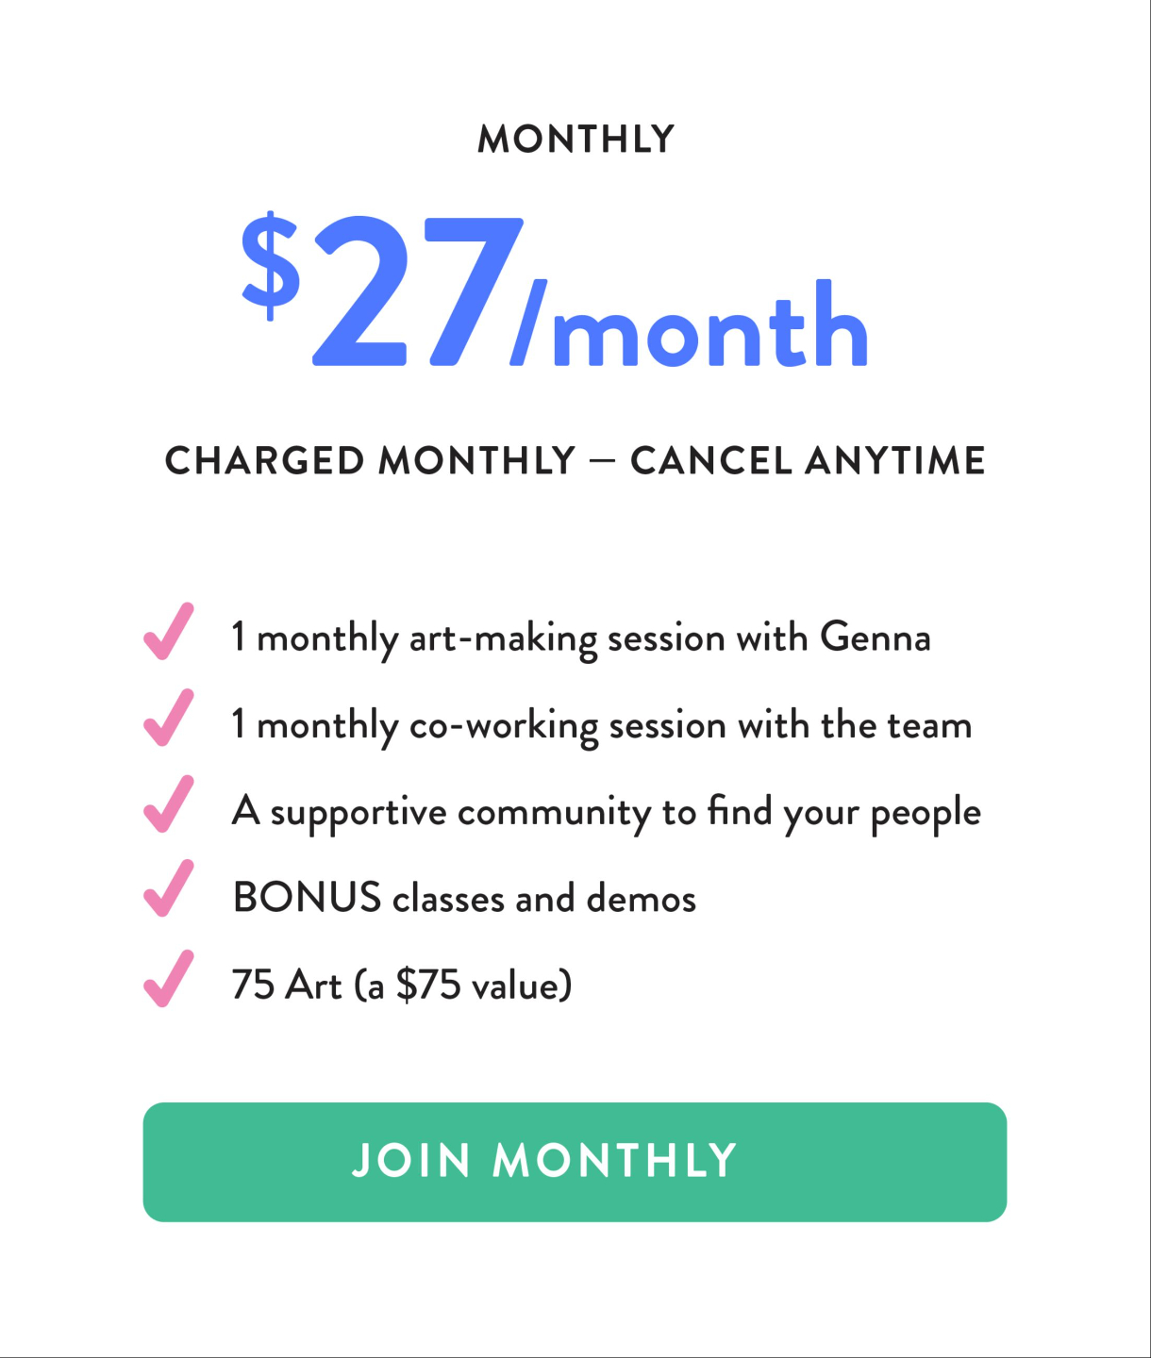This screenshot has width=1151, height=1358.
Task: Click the word BONUS in feature list
Action: pos(307,897)
